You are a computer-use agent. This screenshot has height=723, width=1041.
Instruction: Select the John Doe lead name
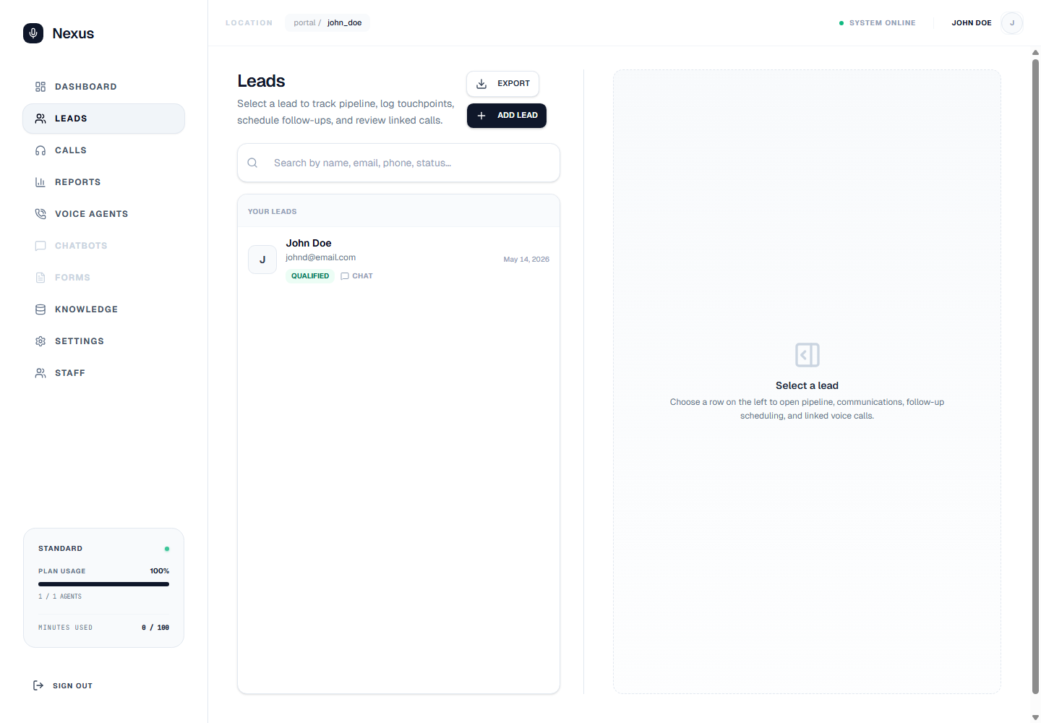point(309,243)
